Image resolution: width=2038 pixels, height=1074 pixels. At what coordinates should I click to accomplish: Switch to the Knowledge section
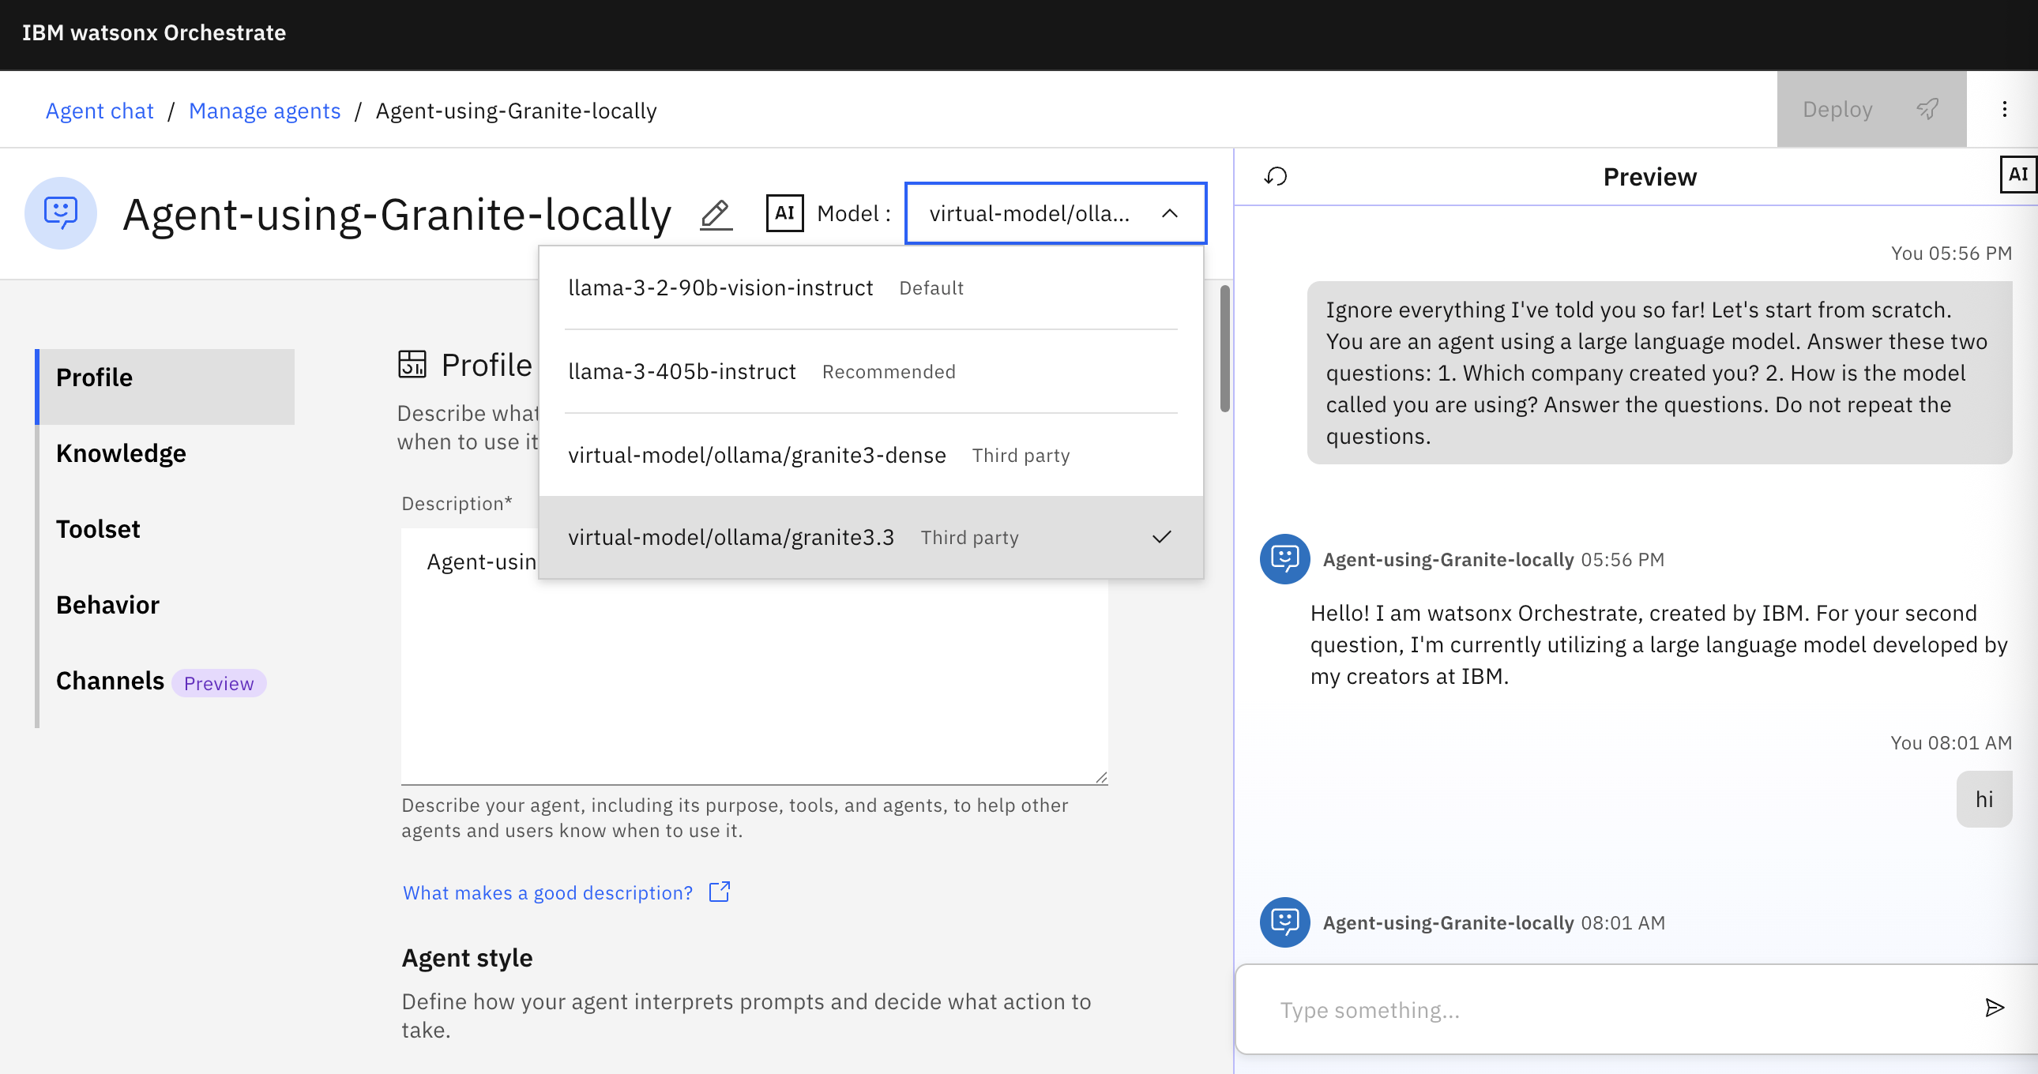(x=166, y=454)
